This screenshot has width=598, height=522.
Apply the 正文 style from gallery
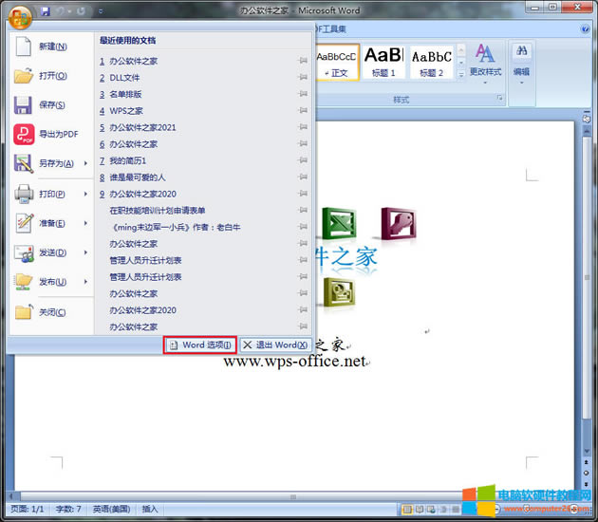coord(337,63)
